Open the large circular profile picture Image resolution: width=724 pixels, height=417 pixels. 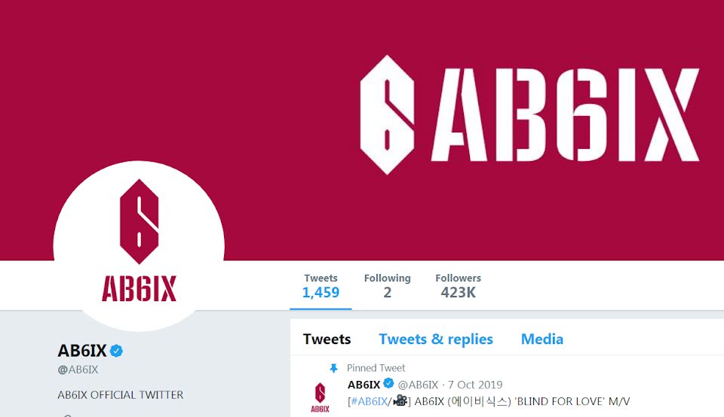(x=139, y=245)
